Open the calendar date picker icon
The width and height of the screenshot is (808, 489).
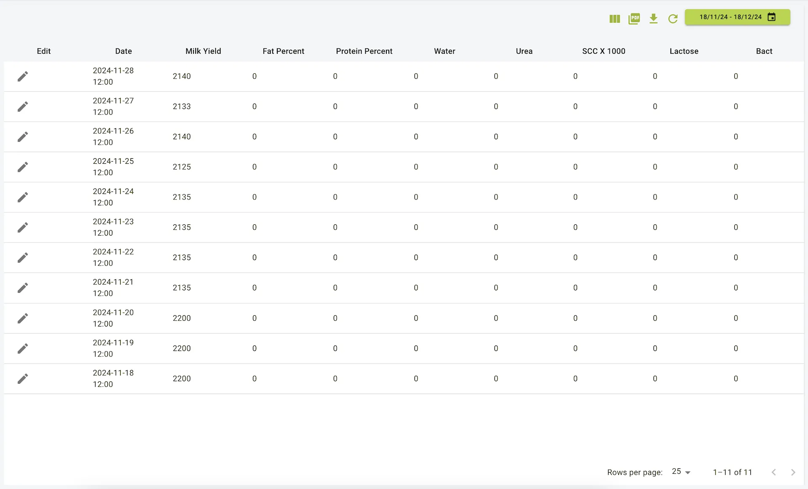coord(771,17)
